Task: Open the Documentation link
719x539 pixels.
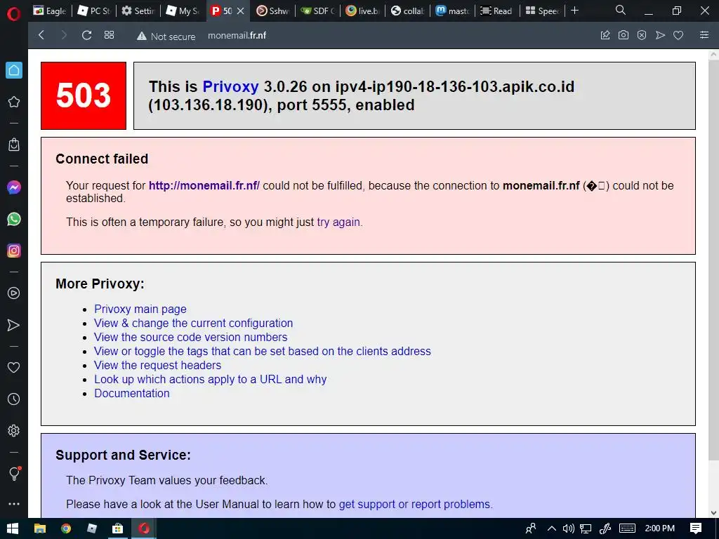Action: [132, 393]
